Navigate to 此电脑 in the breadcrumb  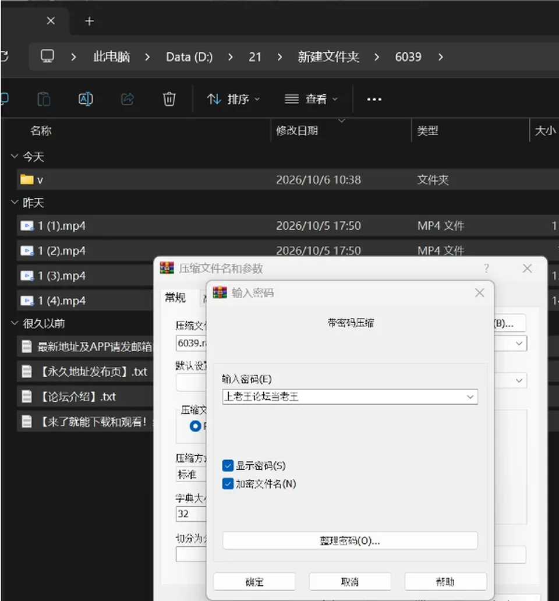[111, 57]
